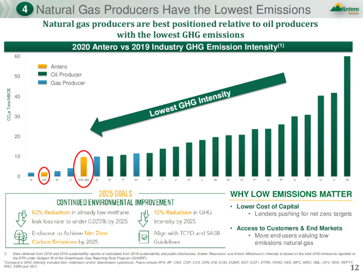Click the yellow AR+AM bar

pos(83,167)
